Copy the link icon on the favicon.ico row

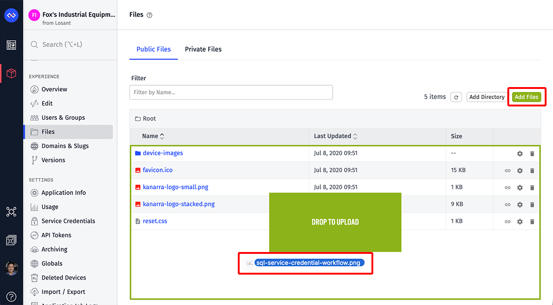coord(507,170)
